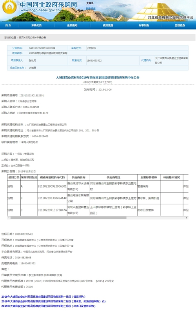The height and width of the screenshot is (313, 196).
Task: Click the publish date 2019-12-06
Action: 105,90
